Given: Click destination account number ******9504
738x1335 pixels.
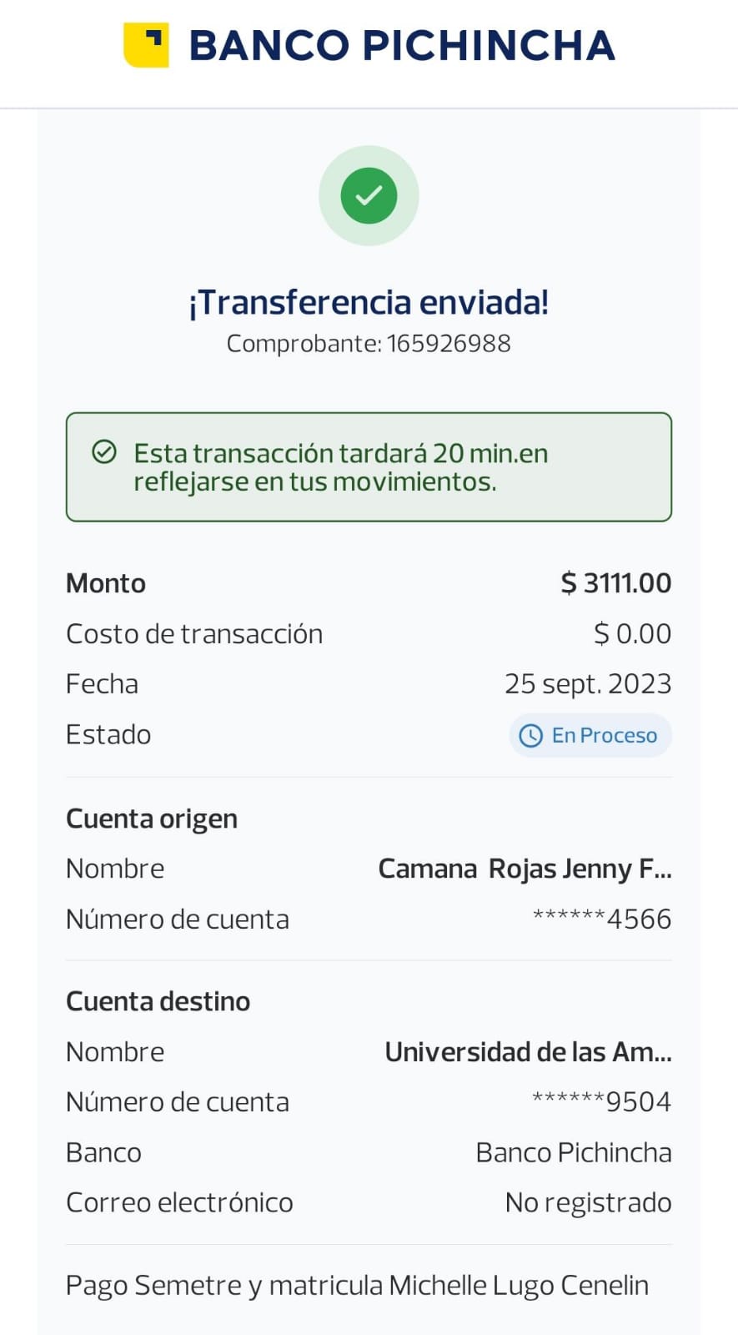Looking at the screenshot, I should [x=602, y=1102].
